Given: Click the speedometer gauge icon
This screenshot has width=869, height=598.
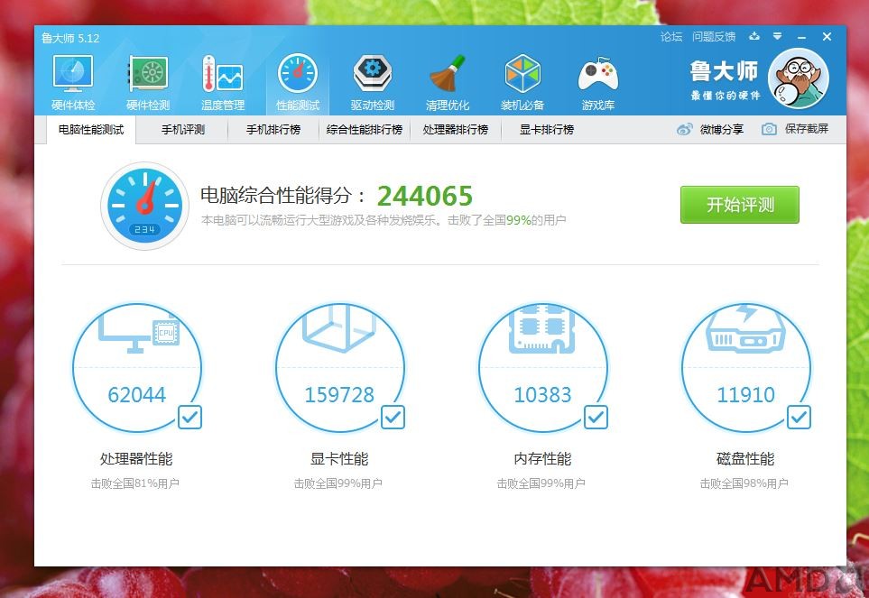Looking at the screenshot, I should click(x=144, y=206).
